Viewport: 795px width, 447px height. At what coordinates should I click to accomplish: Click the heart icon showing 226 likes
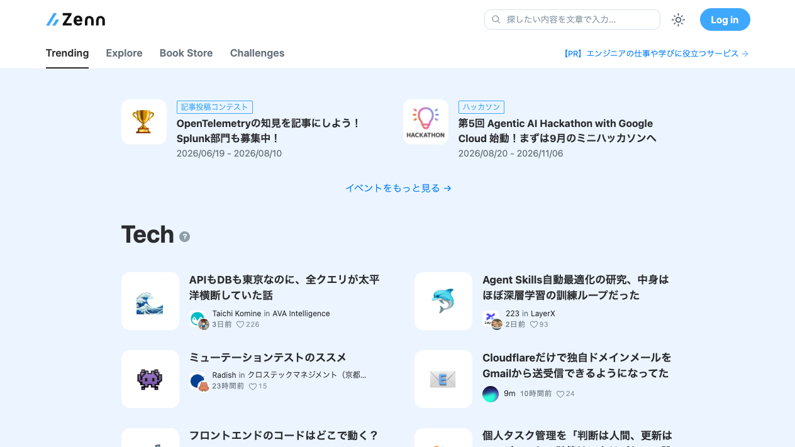pyautogui.click(x=240, y=324)
